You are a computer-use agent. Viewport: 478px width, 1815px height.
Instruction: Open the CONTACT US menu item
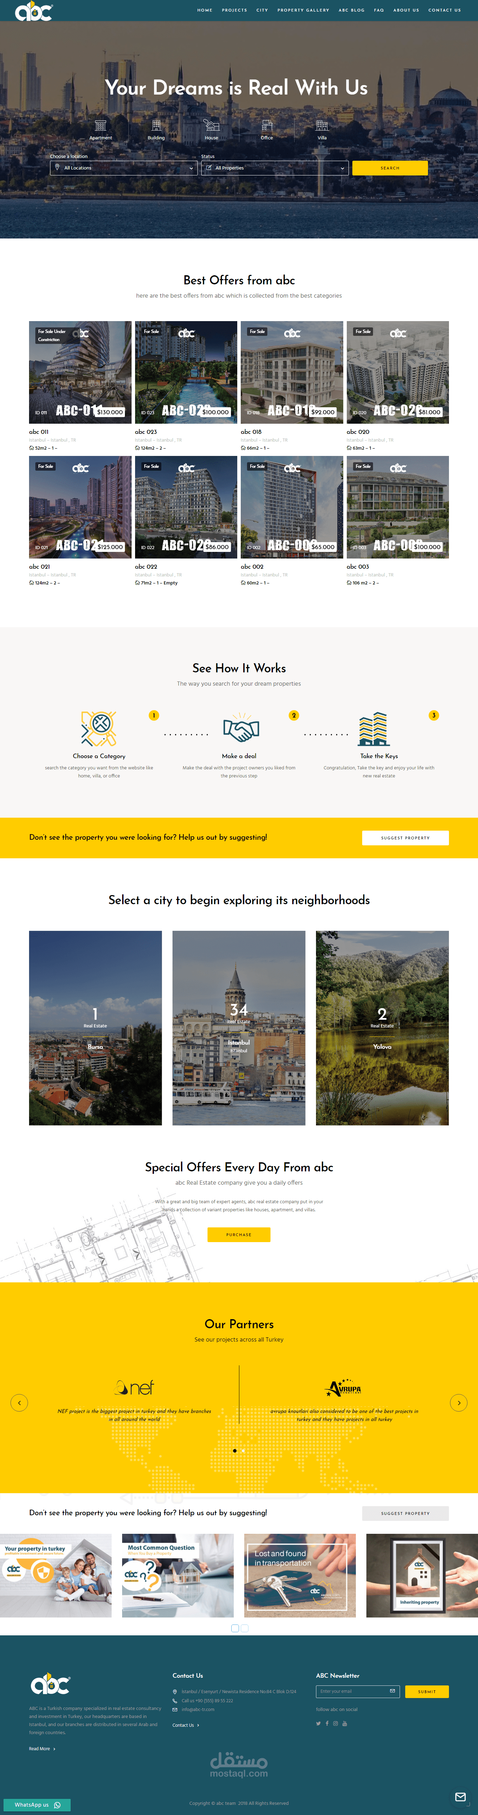click(445, 11)
